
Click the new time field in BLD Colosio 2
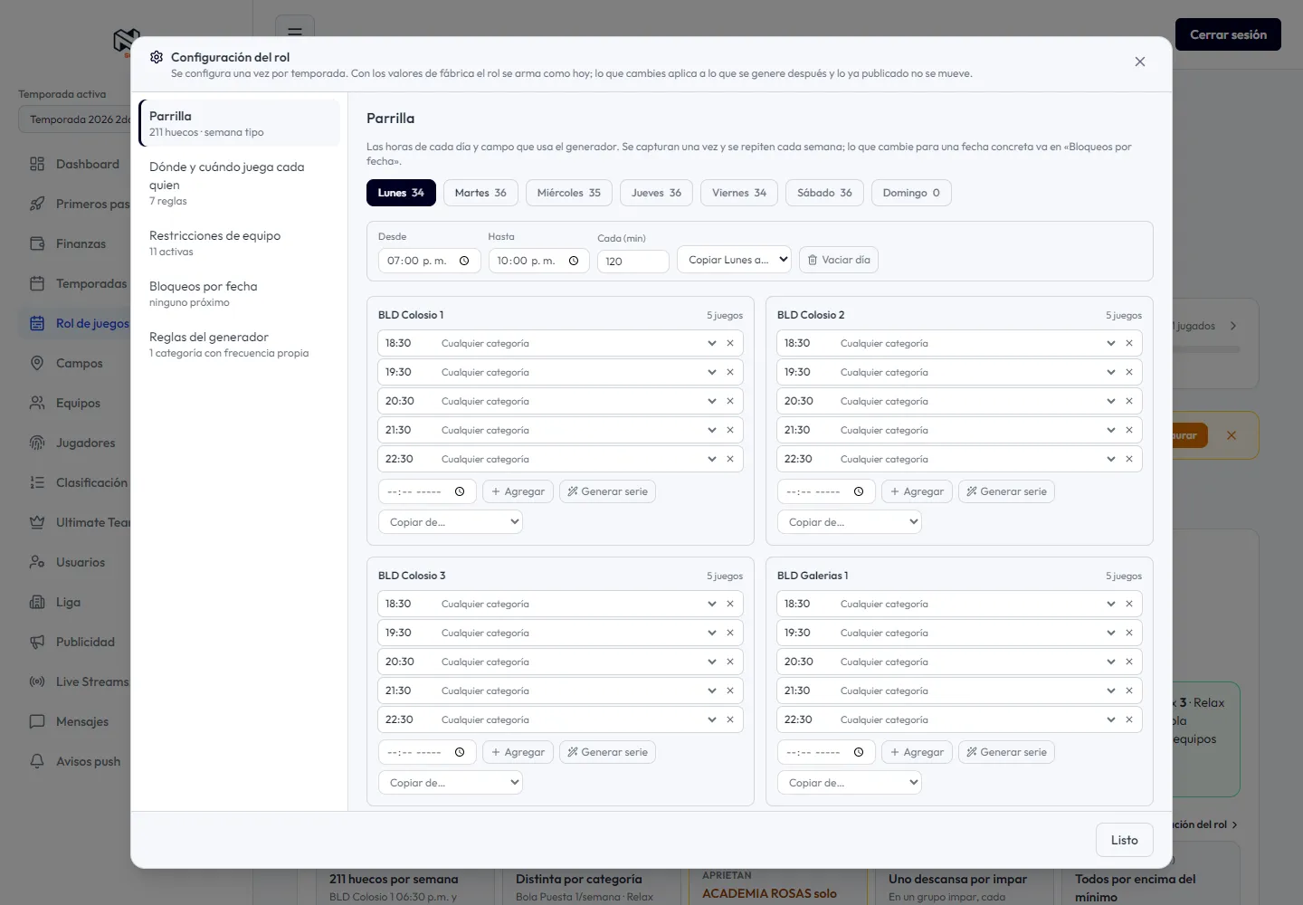point(826,491)
